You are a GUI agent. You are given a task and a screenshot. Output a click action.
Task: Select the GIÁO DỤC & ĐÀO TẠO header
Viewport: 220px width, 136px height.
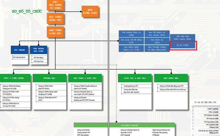(x=135, y=78)
